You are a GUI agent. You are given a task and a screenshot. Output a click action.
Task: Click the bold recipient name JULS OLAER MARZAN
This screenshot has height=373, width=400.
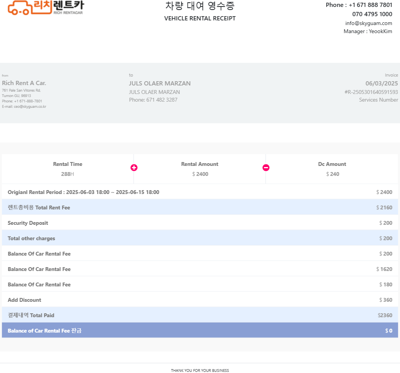click(x=160, y=84)
